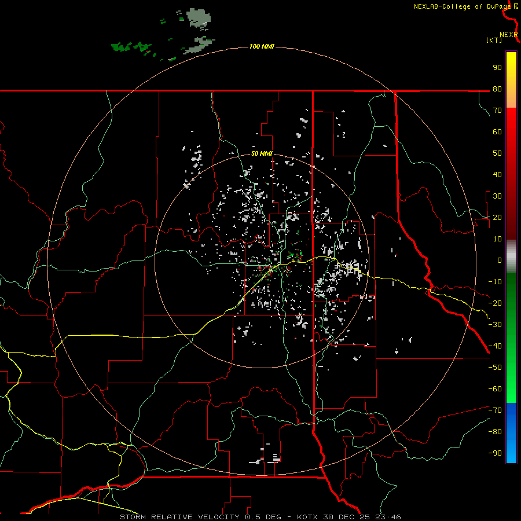Click the blue bottom segment of color bar
Screen dimensions: 521x521
(511, 433)
